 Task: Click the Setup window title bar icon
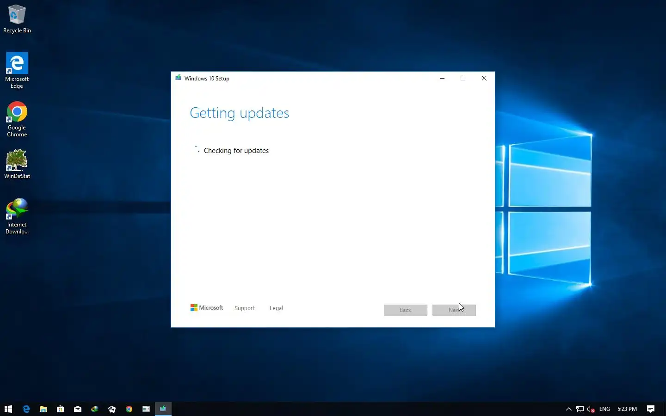[179, 78]
